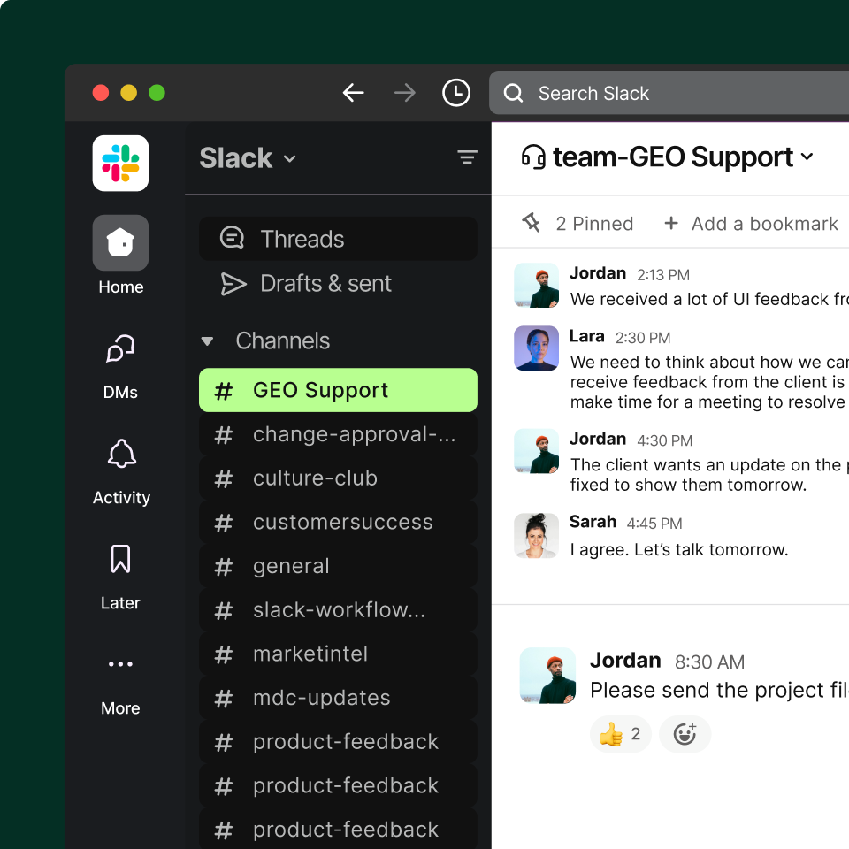Open the general channel
The height and width of the screenshot is (849, 849).
(338, 566)
